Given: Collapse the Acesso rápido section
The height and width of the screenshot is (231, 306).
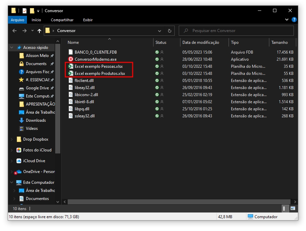Looking at the screenshot, I should (12, 48).
